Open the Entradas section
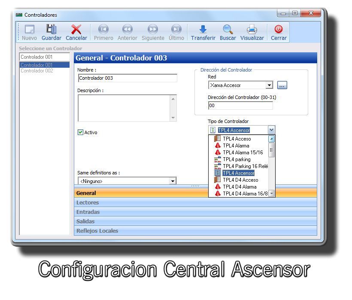 click(x=195, y=212)
